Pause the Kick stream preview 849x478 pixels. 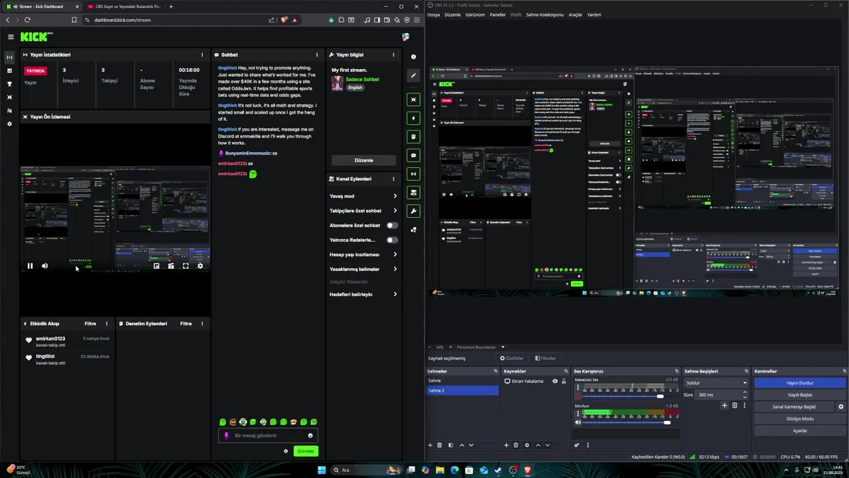[30, 266]
